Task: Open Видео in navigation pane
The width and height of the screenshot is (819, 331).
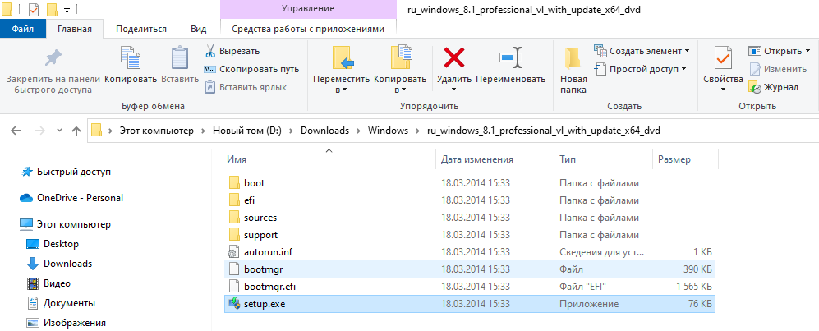Action: point(48,283)
